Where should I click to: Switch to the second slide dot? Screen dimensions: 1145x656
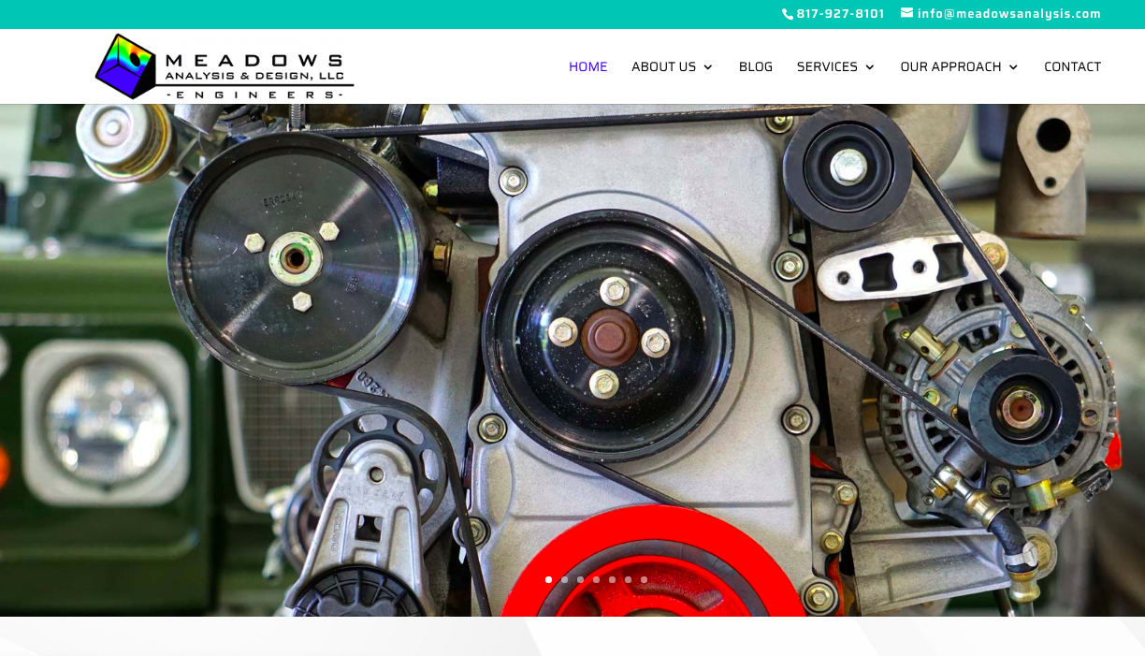(565, 580)
